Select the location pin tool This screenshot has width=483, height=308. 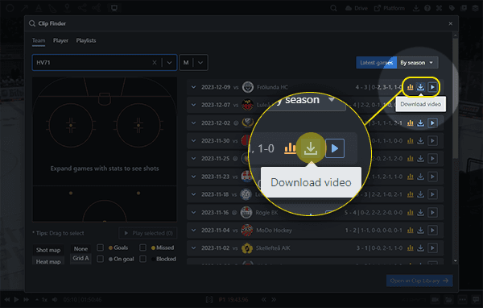pyautogui.click(x=67, y=8)
